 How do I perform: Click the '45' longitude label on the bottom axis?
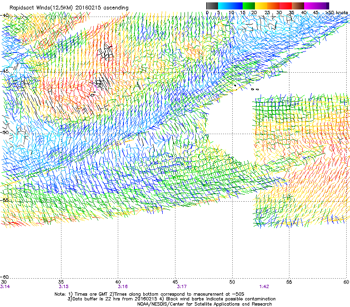coord(175,282)
